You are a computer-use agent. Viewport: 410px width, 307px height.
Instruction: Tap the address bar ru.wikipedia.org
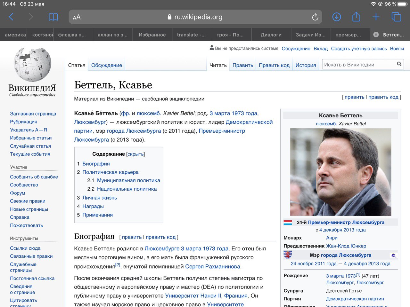click(195, 17)
